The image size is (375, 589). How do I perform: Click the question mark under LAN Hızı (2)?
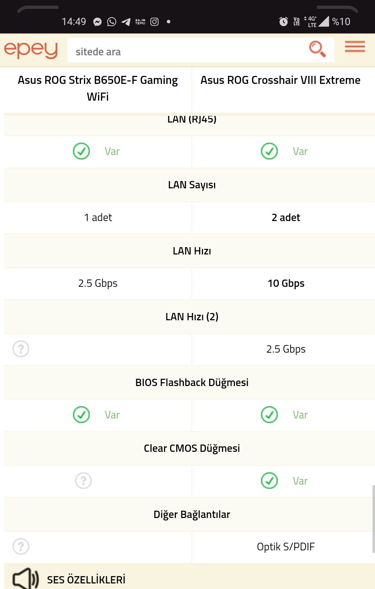tap(21, 349)
